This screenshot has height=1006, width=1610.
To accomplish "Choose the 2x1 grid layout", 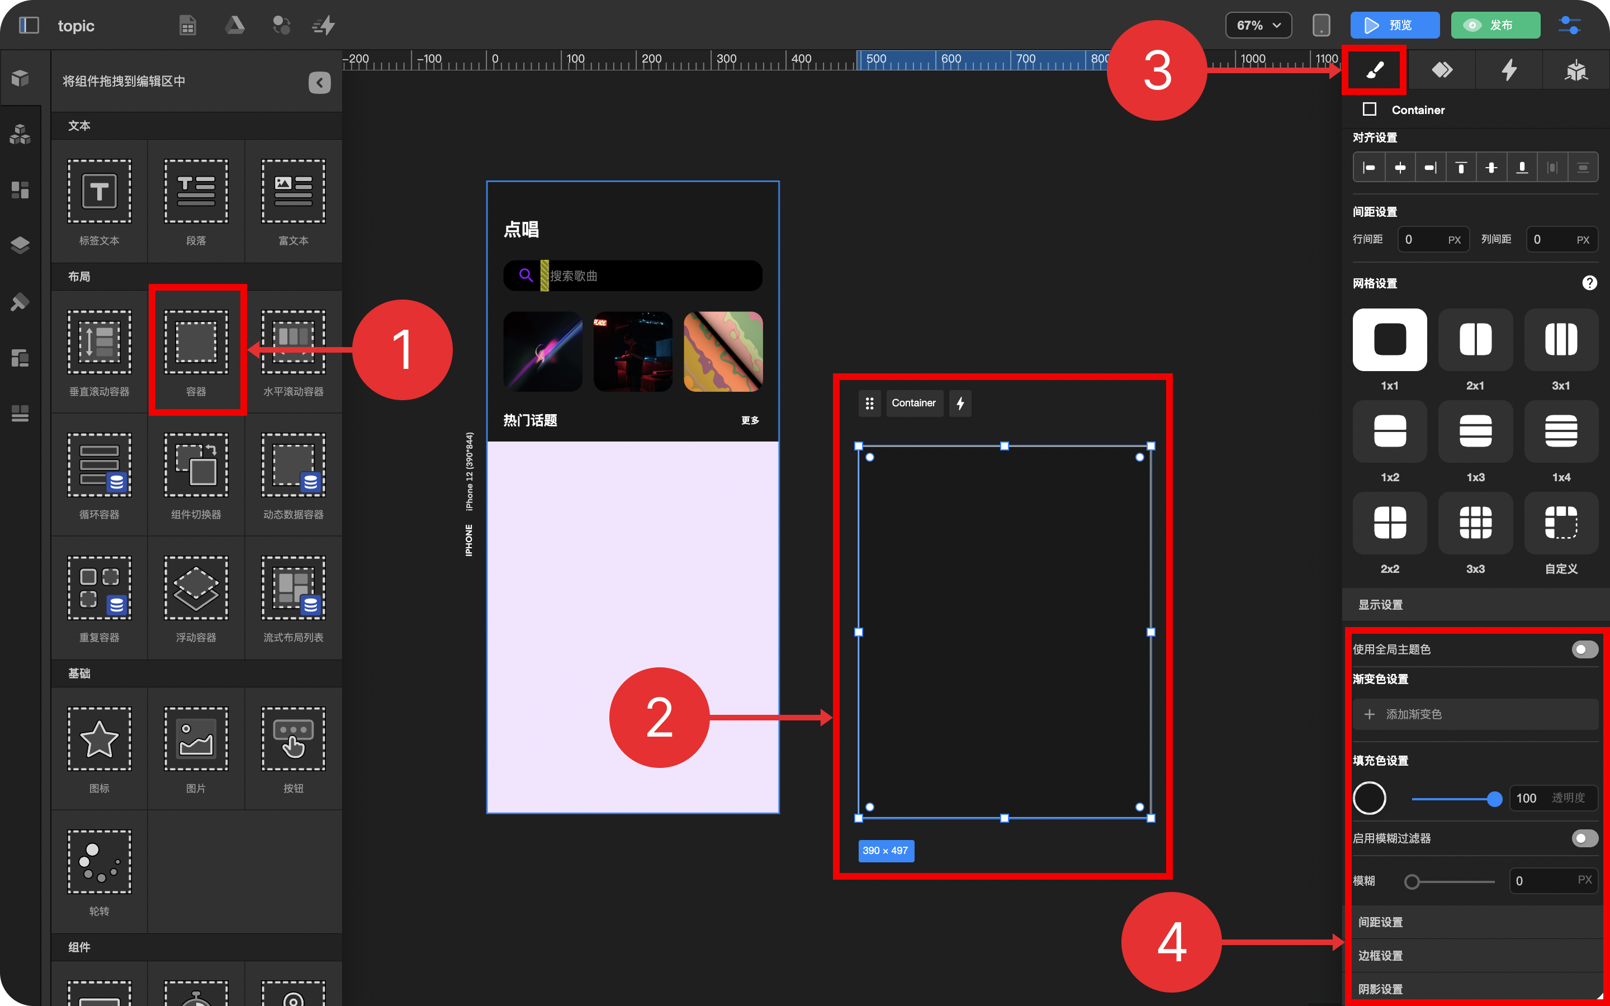I will [x=1475, y=340].
